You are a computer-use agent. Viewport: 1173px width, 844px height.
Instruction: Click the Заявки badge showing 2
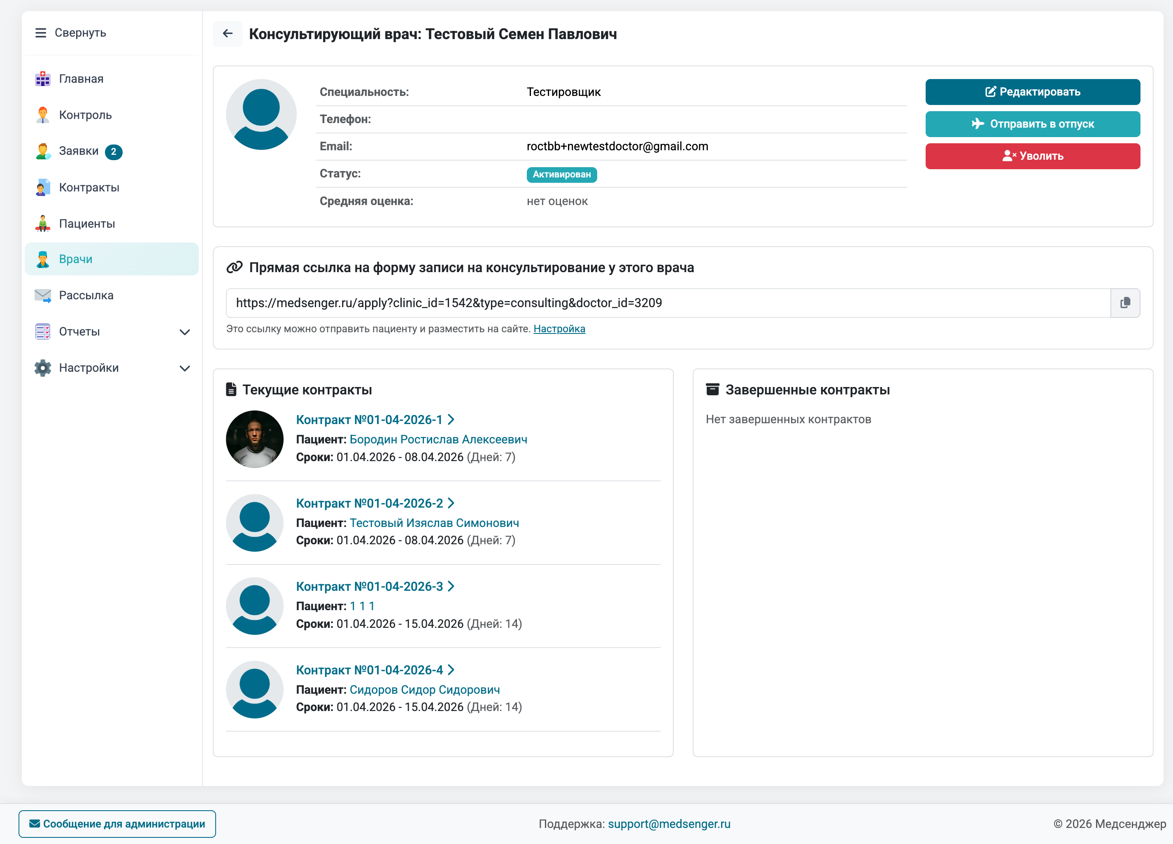[x=114, y=152]
